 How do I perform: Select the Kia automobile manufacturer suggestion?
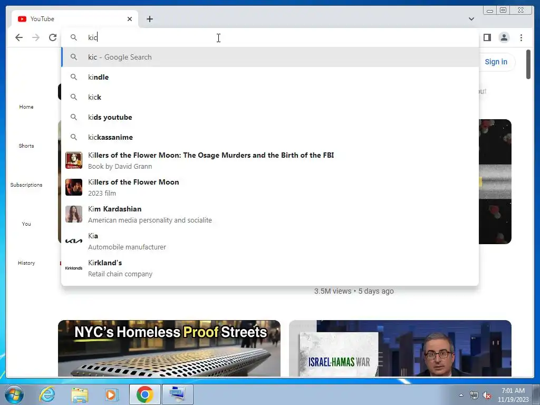(x=270, y=241)
